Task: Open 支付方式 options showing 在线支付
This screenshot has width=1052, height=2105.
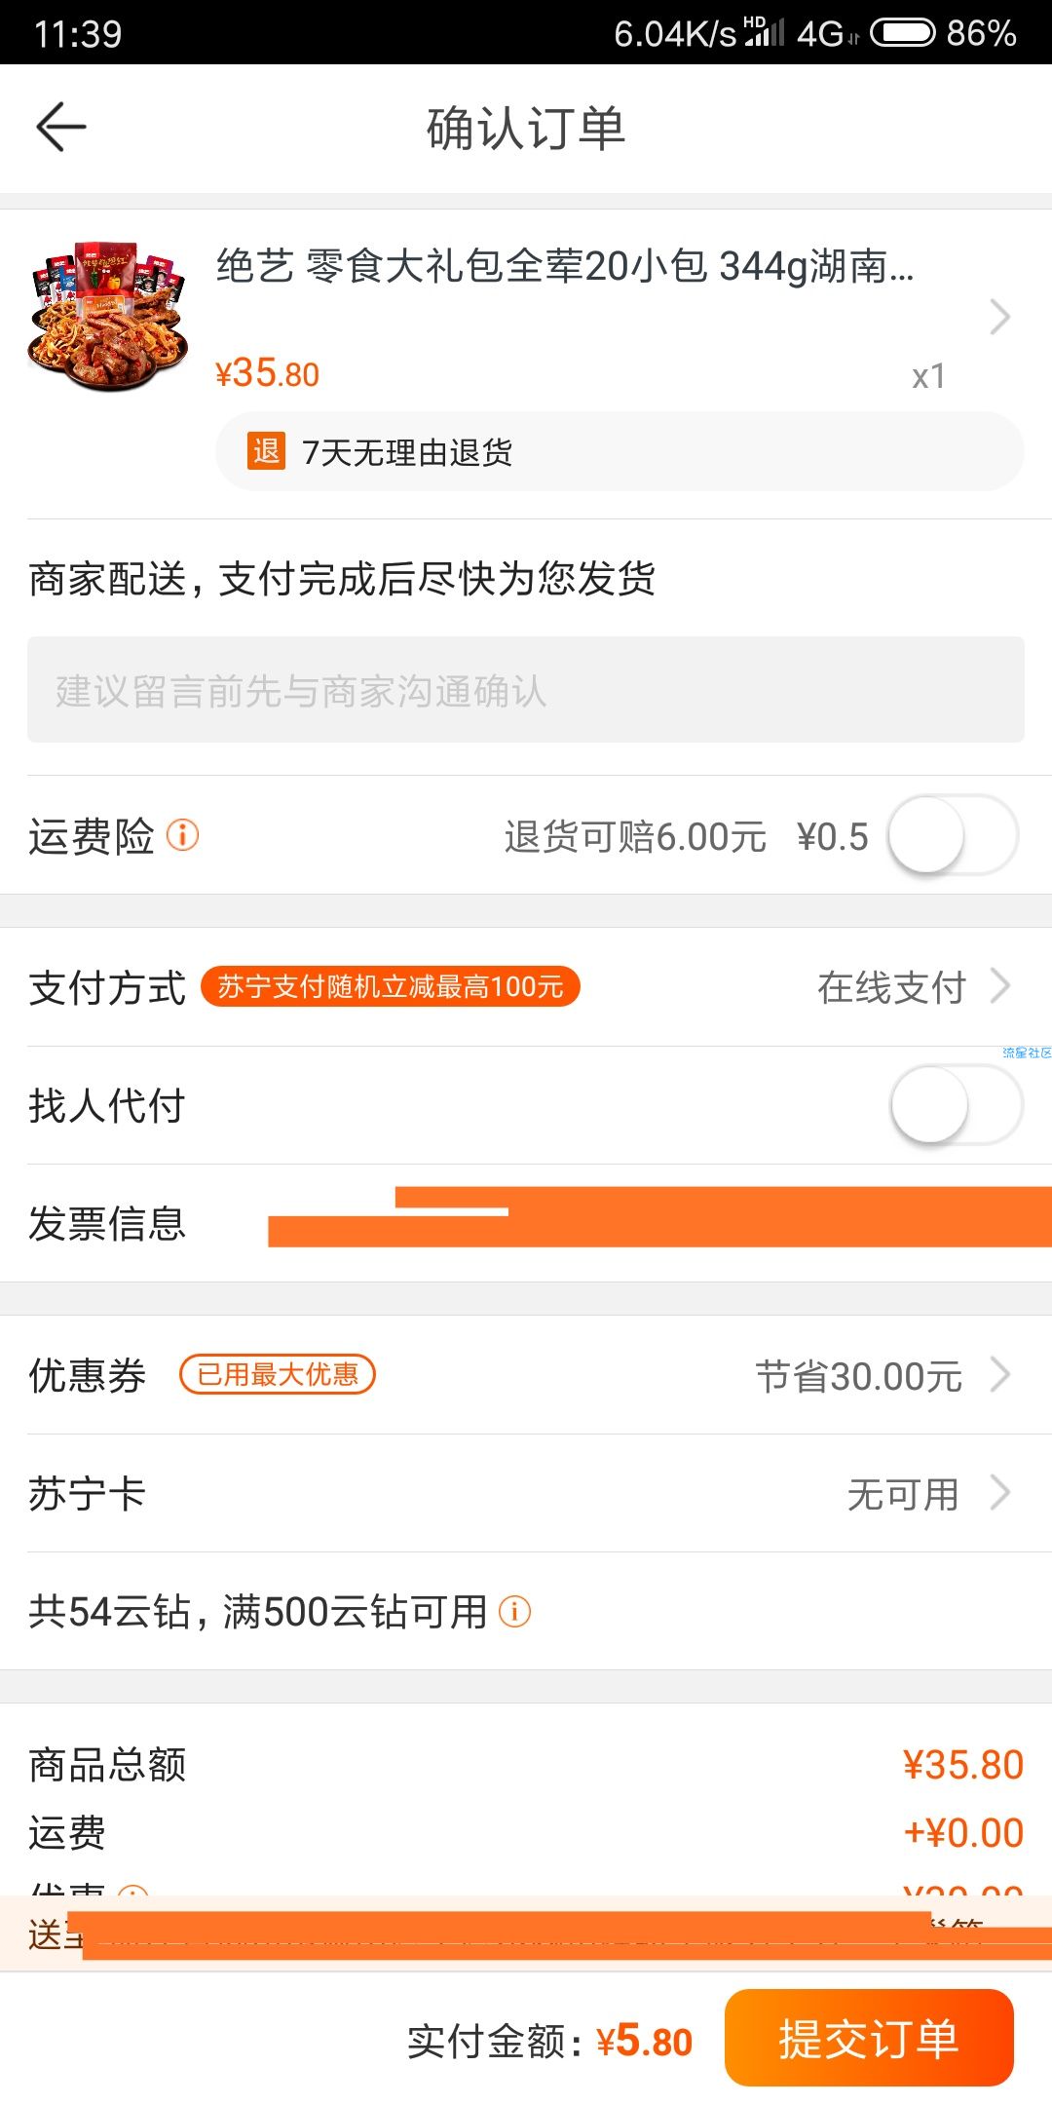Action: coord(526,987)
